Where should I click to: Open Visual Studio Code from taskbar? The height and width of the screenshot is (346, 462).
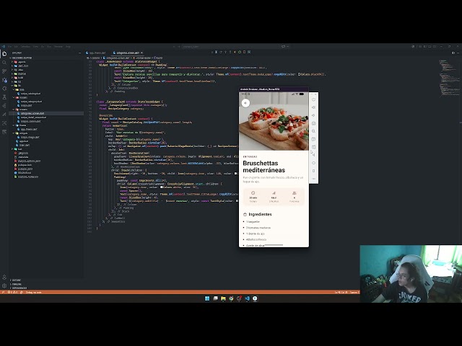click(247, 298)
